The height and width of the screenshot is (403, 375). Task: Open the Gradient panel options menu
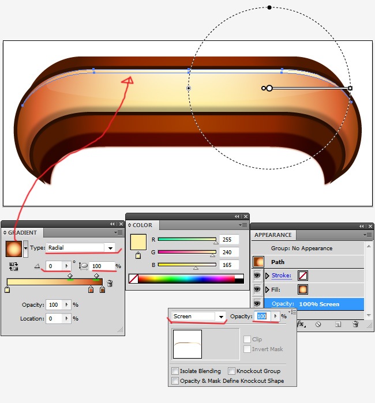coord(119,232)
